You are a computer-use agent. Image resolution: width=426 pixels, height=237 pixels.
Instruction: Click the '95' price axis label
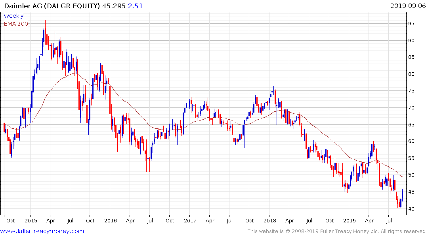coord(411,24)
